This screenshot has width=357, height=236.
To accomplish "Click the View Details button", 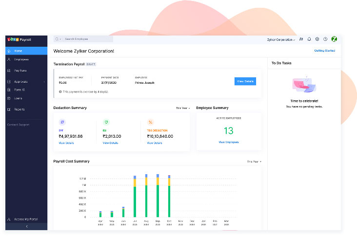I will tap(245, 81).
